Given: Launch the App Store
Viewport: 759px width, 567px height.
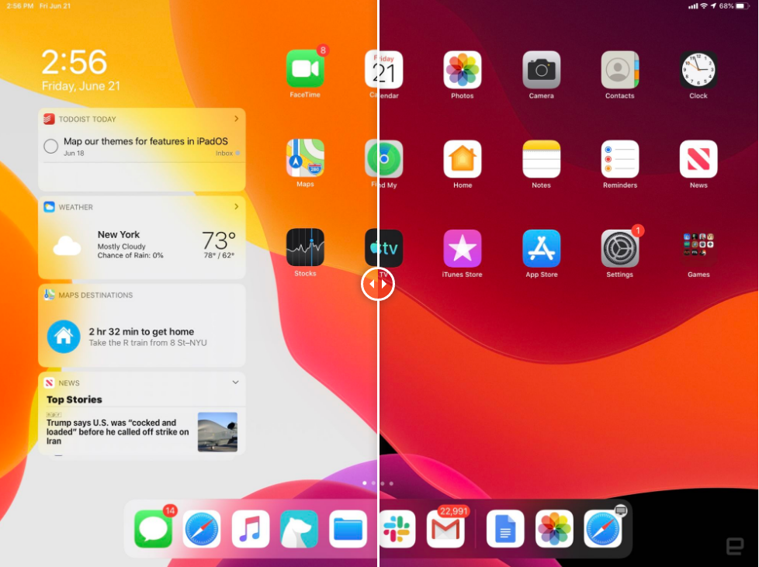Looking at the screenshot, I should (541, 248).
